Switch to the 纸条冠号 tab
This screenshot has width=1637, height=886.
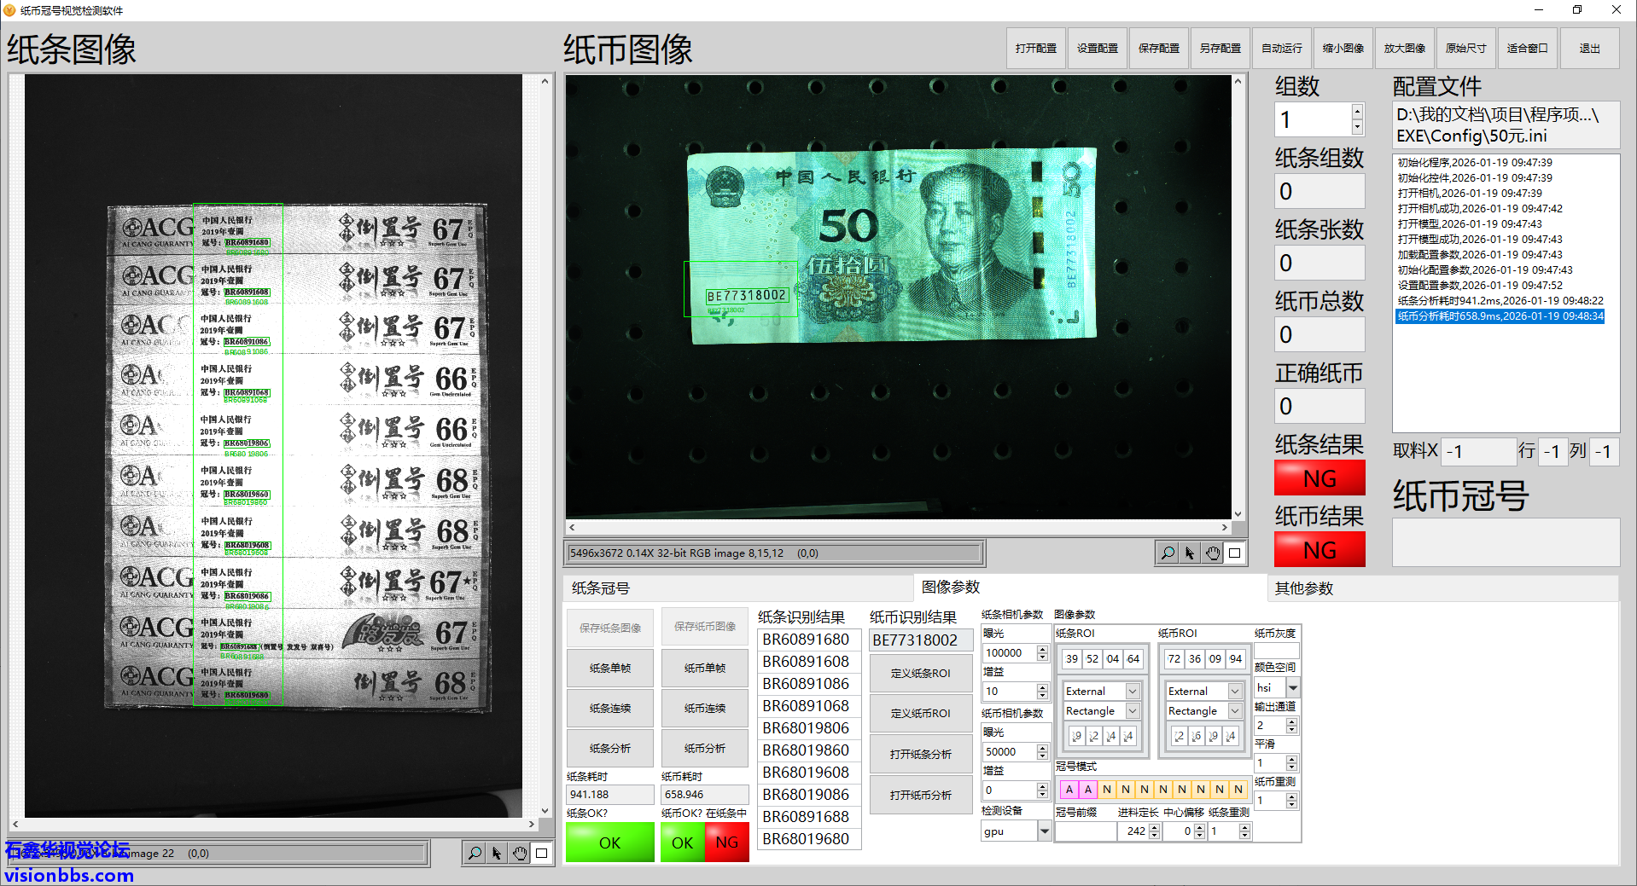[601, 588]
